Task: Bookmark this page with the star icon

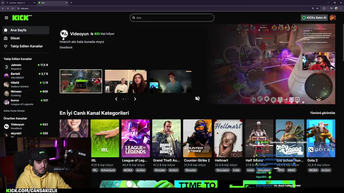Action: point(317,8)
